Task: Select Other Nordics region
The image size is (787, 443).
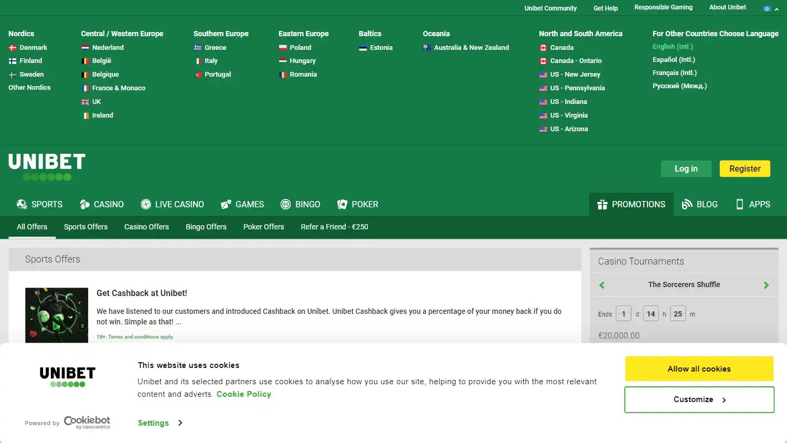Action: [x=29, y=88]
